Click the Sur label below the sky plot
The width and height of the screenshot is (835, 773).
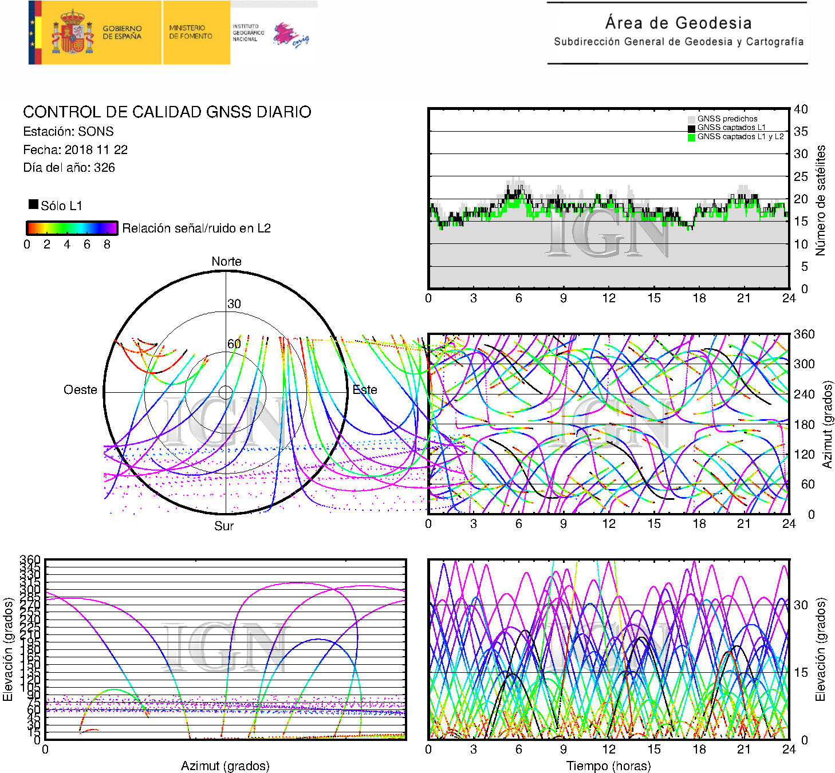[224, 526]
